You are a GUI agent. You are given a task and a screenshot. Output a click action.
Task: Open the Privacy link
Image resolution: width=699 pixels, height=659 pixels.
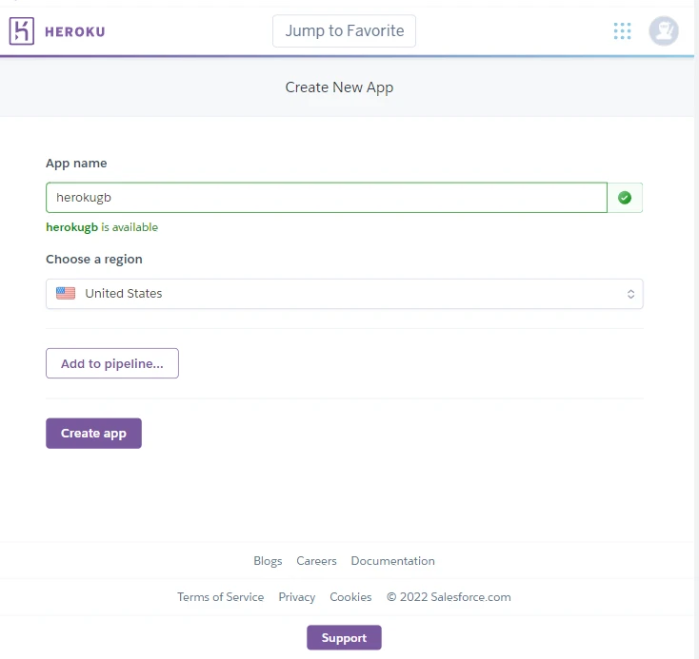[296, 597]
